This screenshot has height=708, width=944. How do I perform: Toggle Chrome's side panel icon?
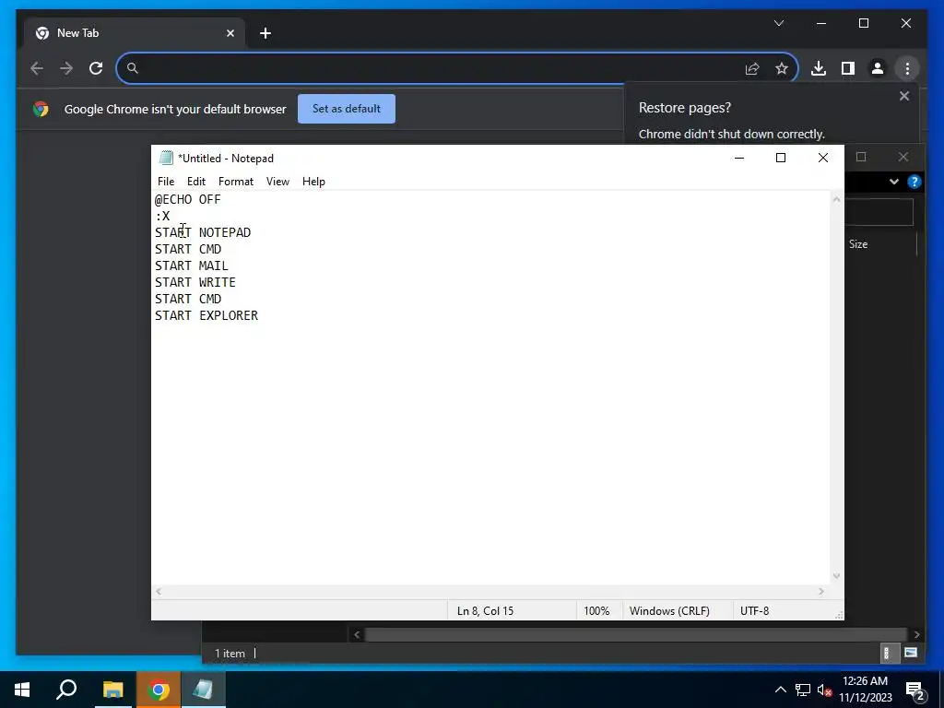click(x=848, y=68)
